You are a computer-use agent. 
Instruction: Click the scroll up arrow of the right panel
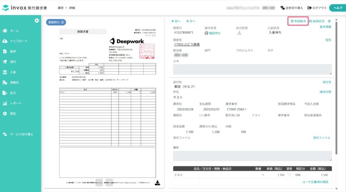tap(336, 19)
